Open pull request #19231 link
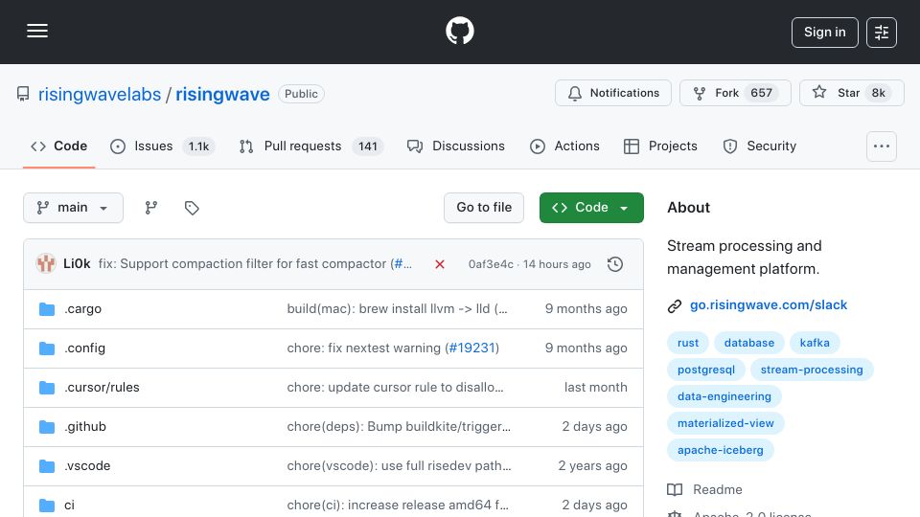Viewport: 920px width, 517px height. 471,348
